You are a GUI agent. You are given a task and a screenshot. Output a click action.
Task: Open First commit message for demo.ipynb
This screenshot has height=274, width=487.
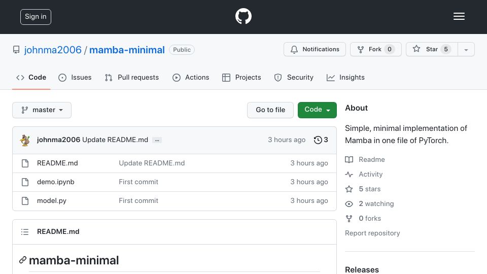138,182
